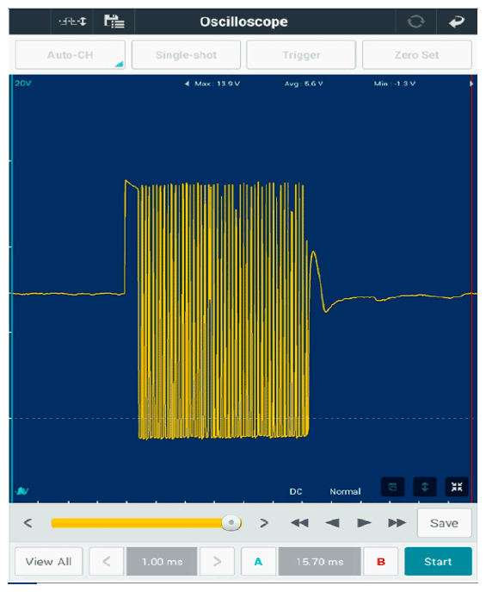Step backward with the single left-arrow

[x=332, y=523]
